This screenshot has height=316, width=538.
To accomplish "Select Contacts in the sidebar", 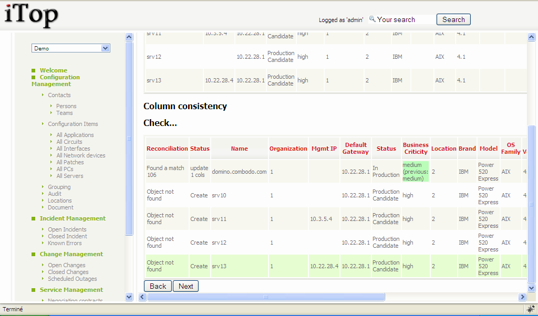I will (59, 95).
